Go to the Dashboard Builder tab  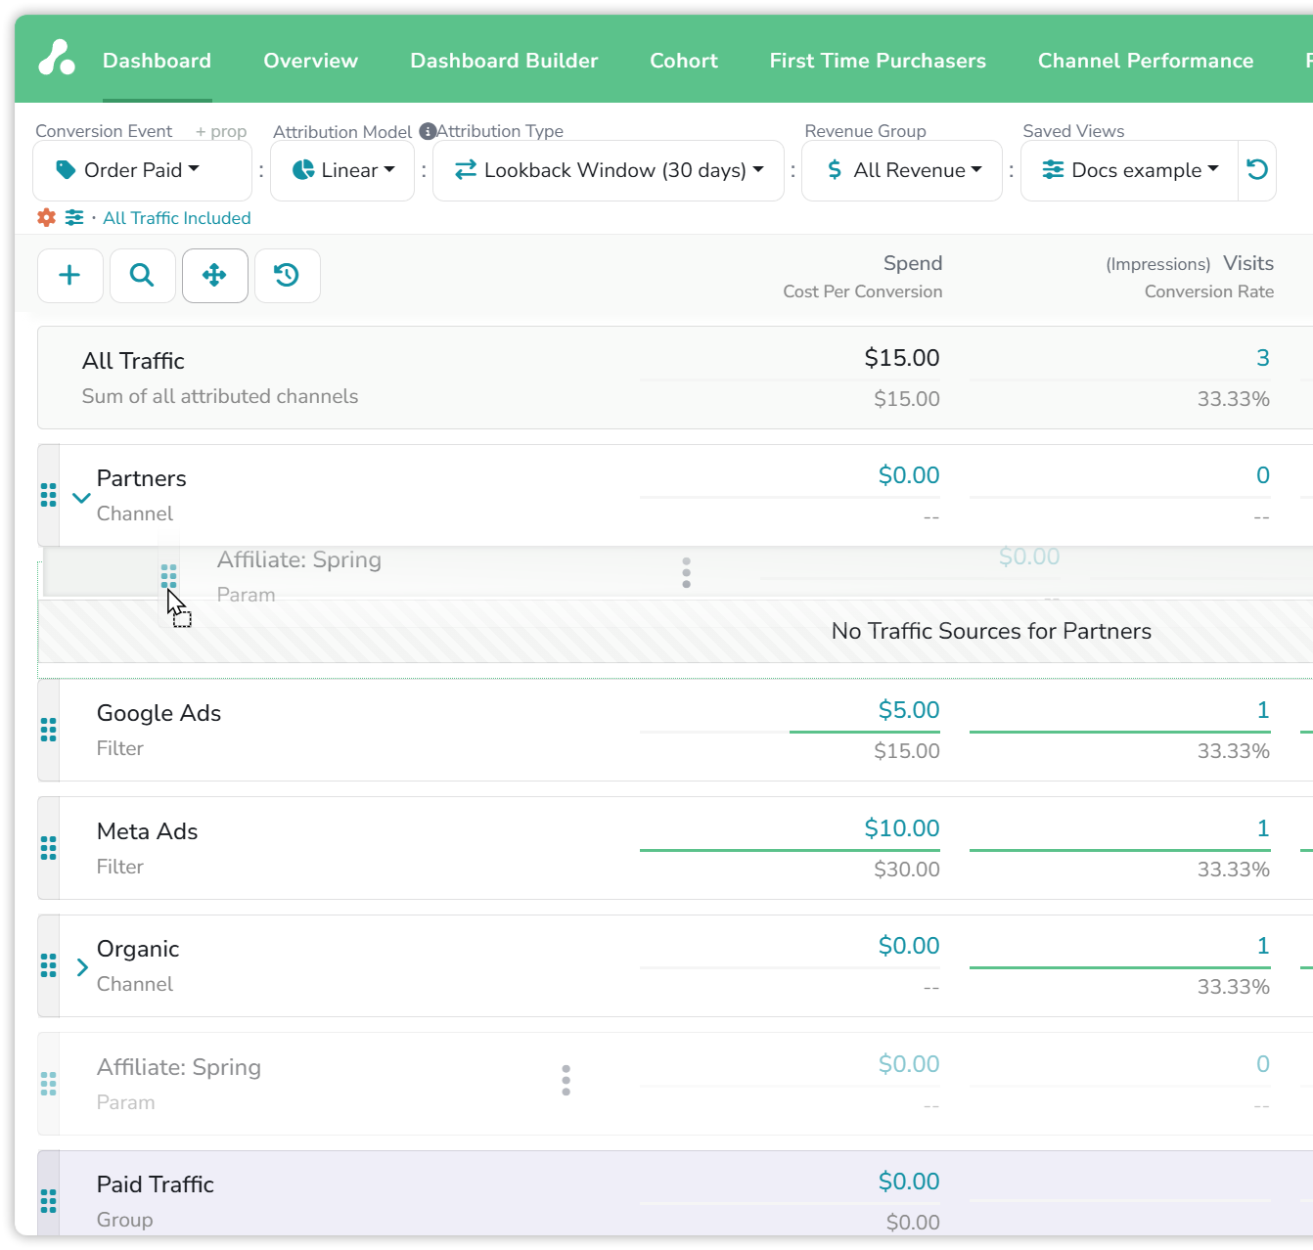tap(504, 61)
